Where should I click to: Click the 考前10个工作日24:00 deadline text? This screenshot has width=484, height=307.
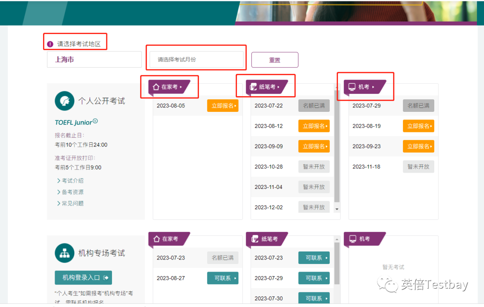click(x=81, y=145)
